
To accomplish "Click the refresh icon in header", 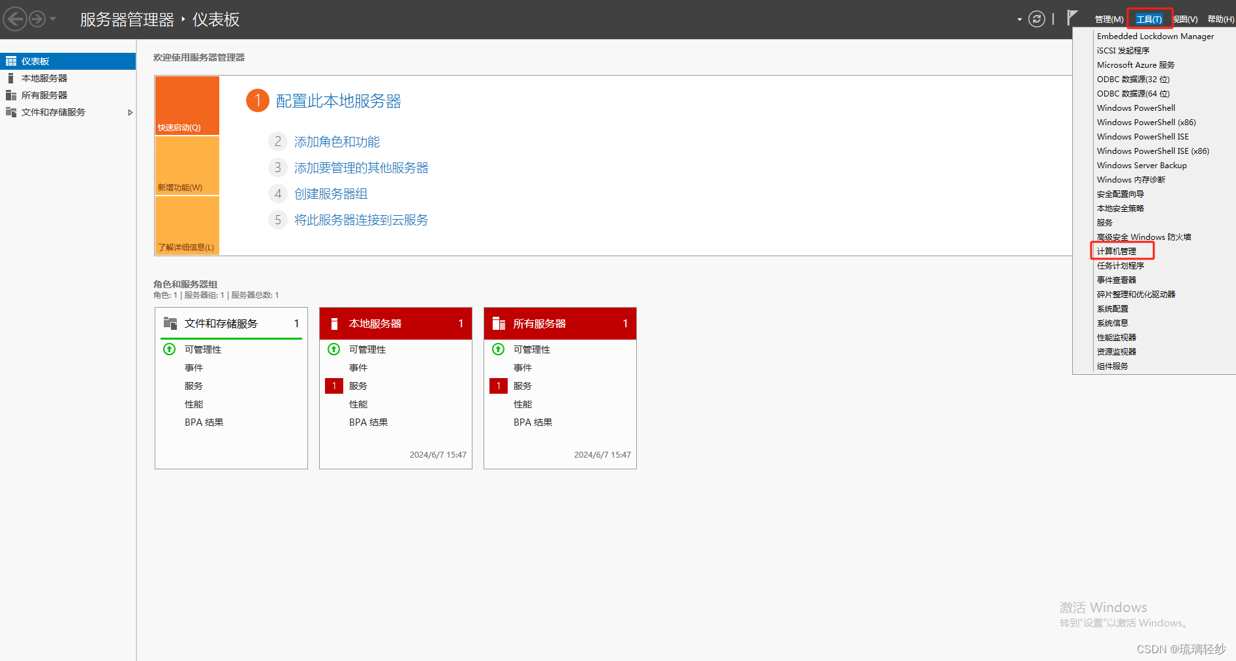I will point(1036,19).
